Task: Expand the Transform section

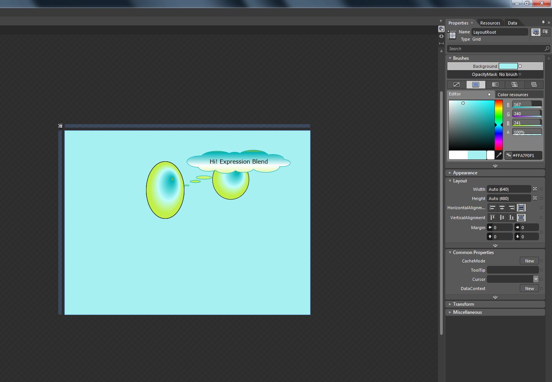Action: 450,304
